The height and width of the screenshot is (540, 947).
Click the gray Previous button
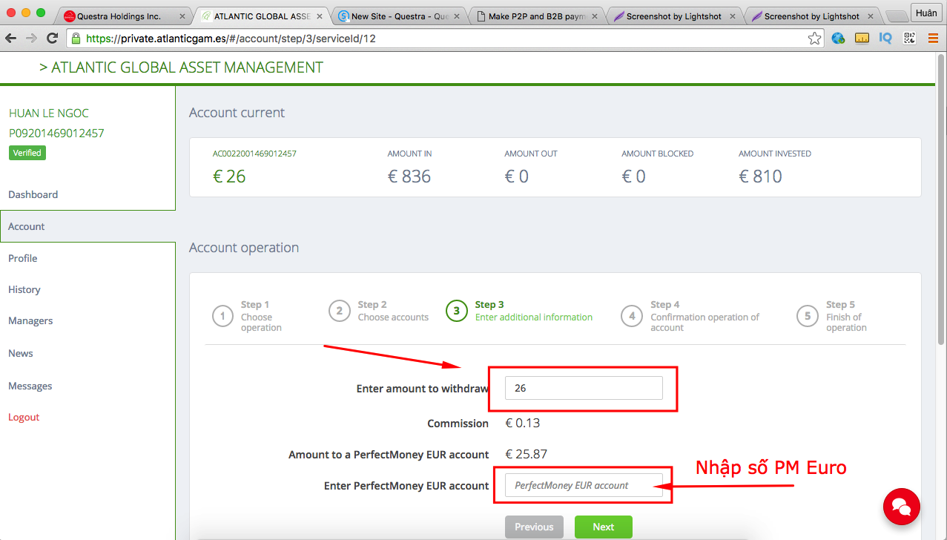click(534, 527)
